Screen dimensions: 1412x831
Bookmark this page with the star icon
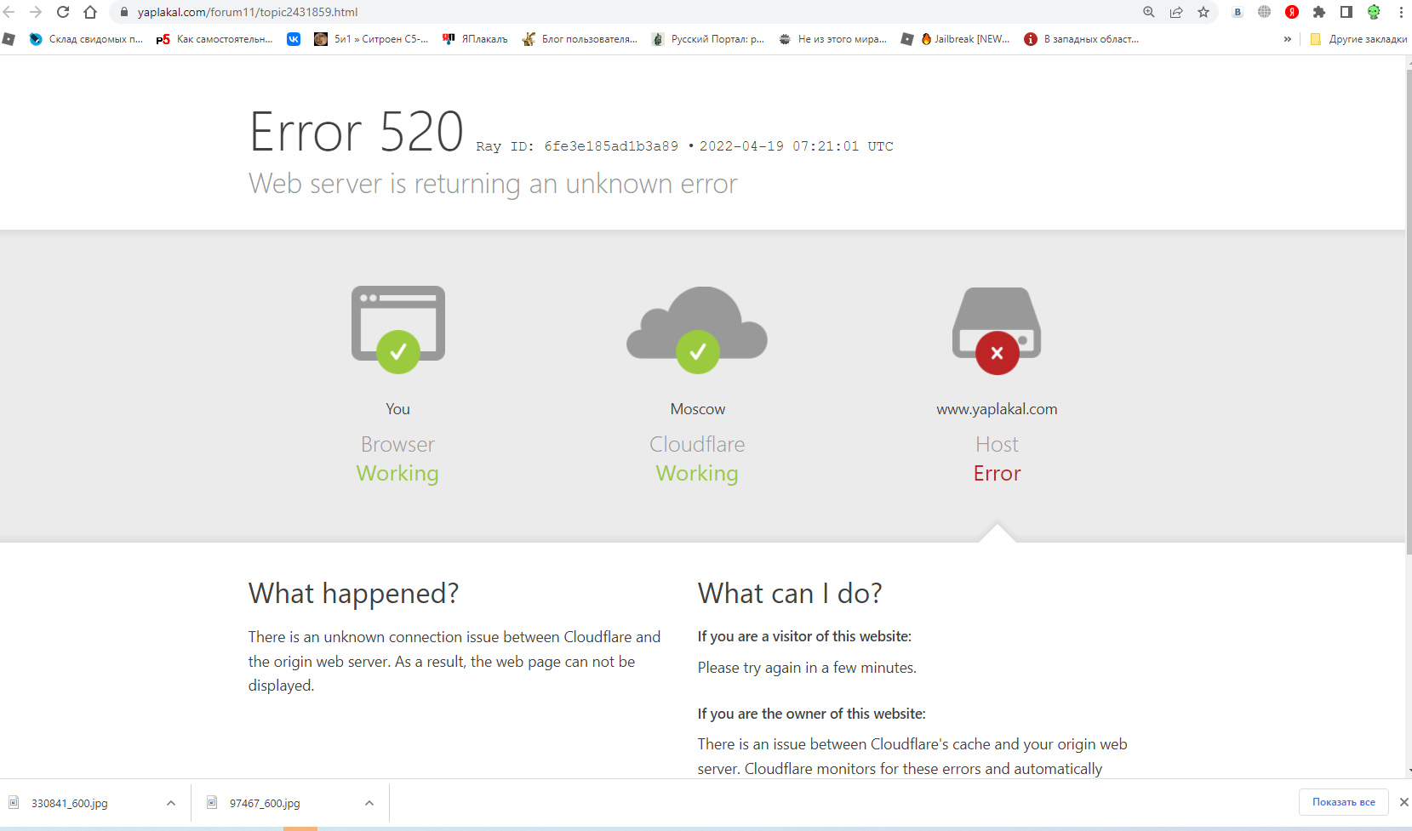point(1203,12)
